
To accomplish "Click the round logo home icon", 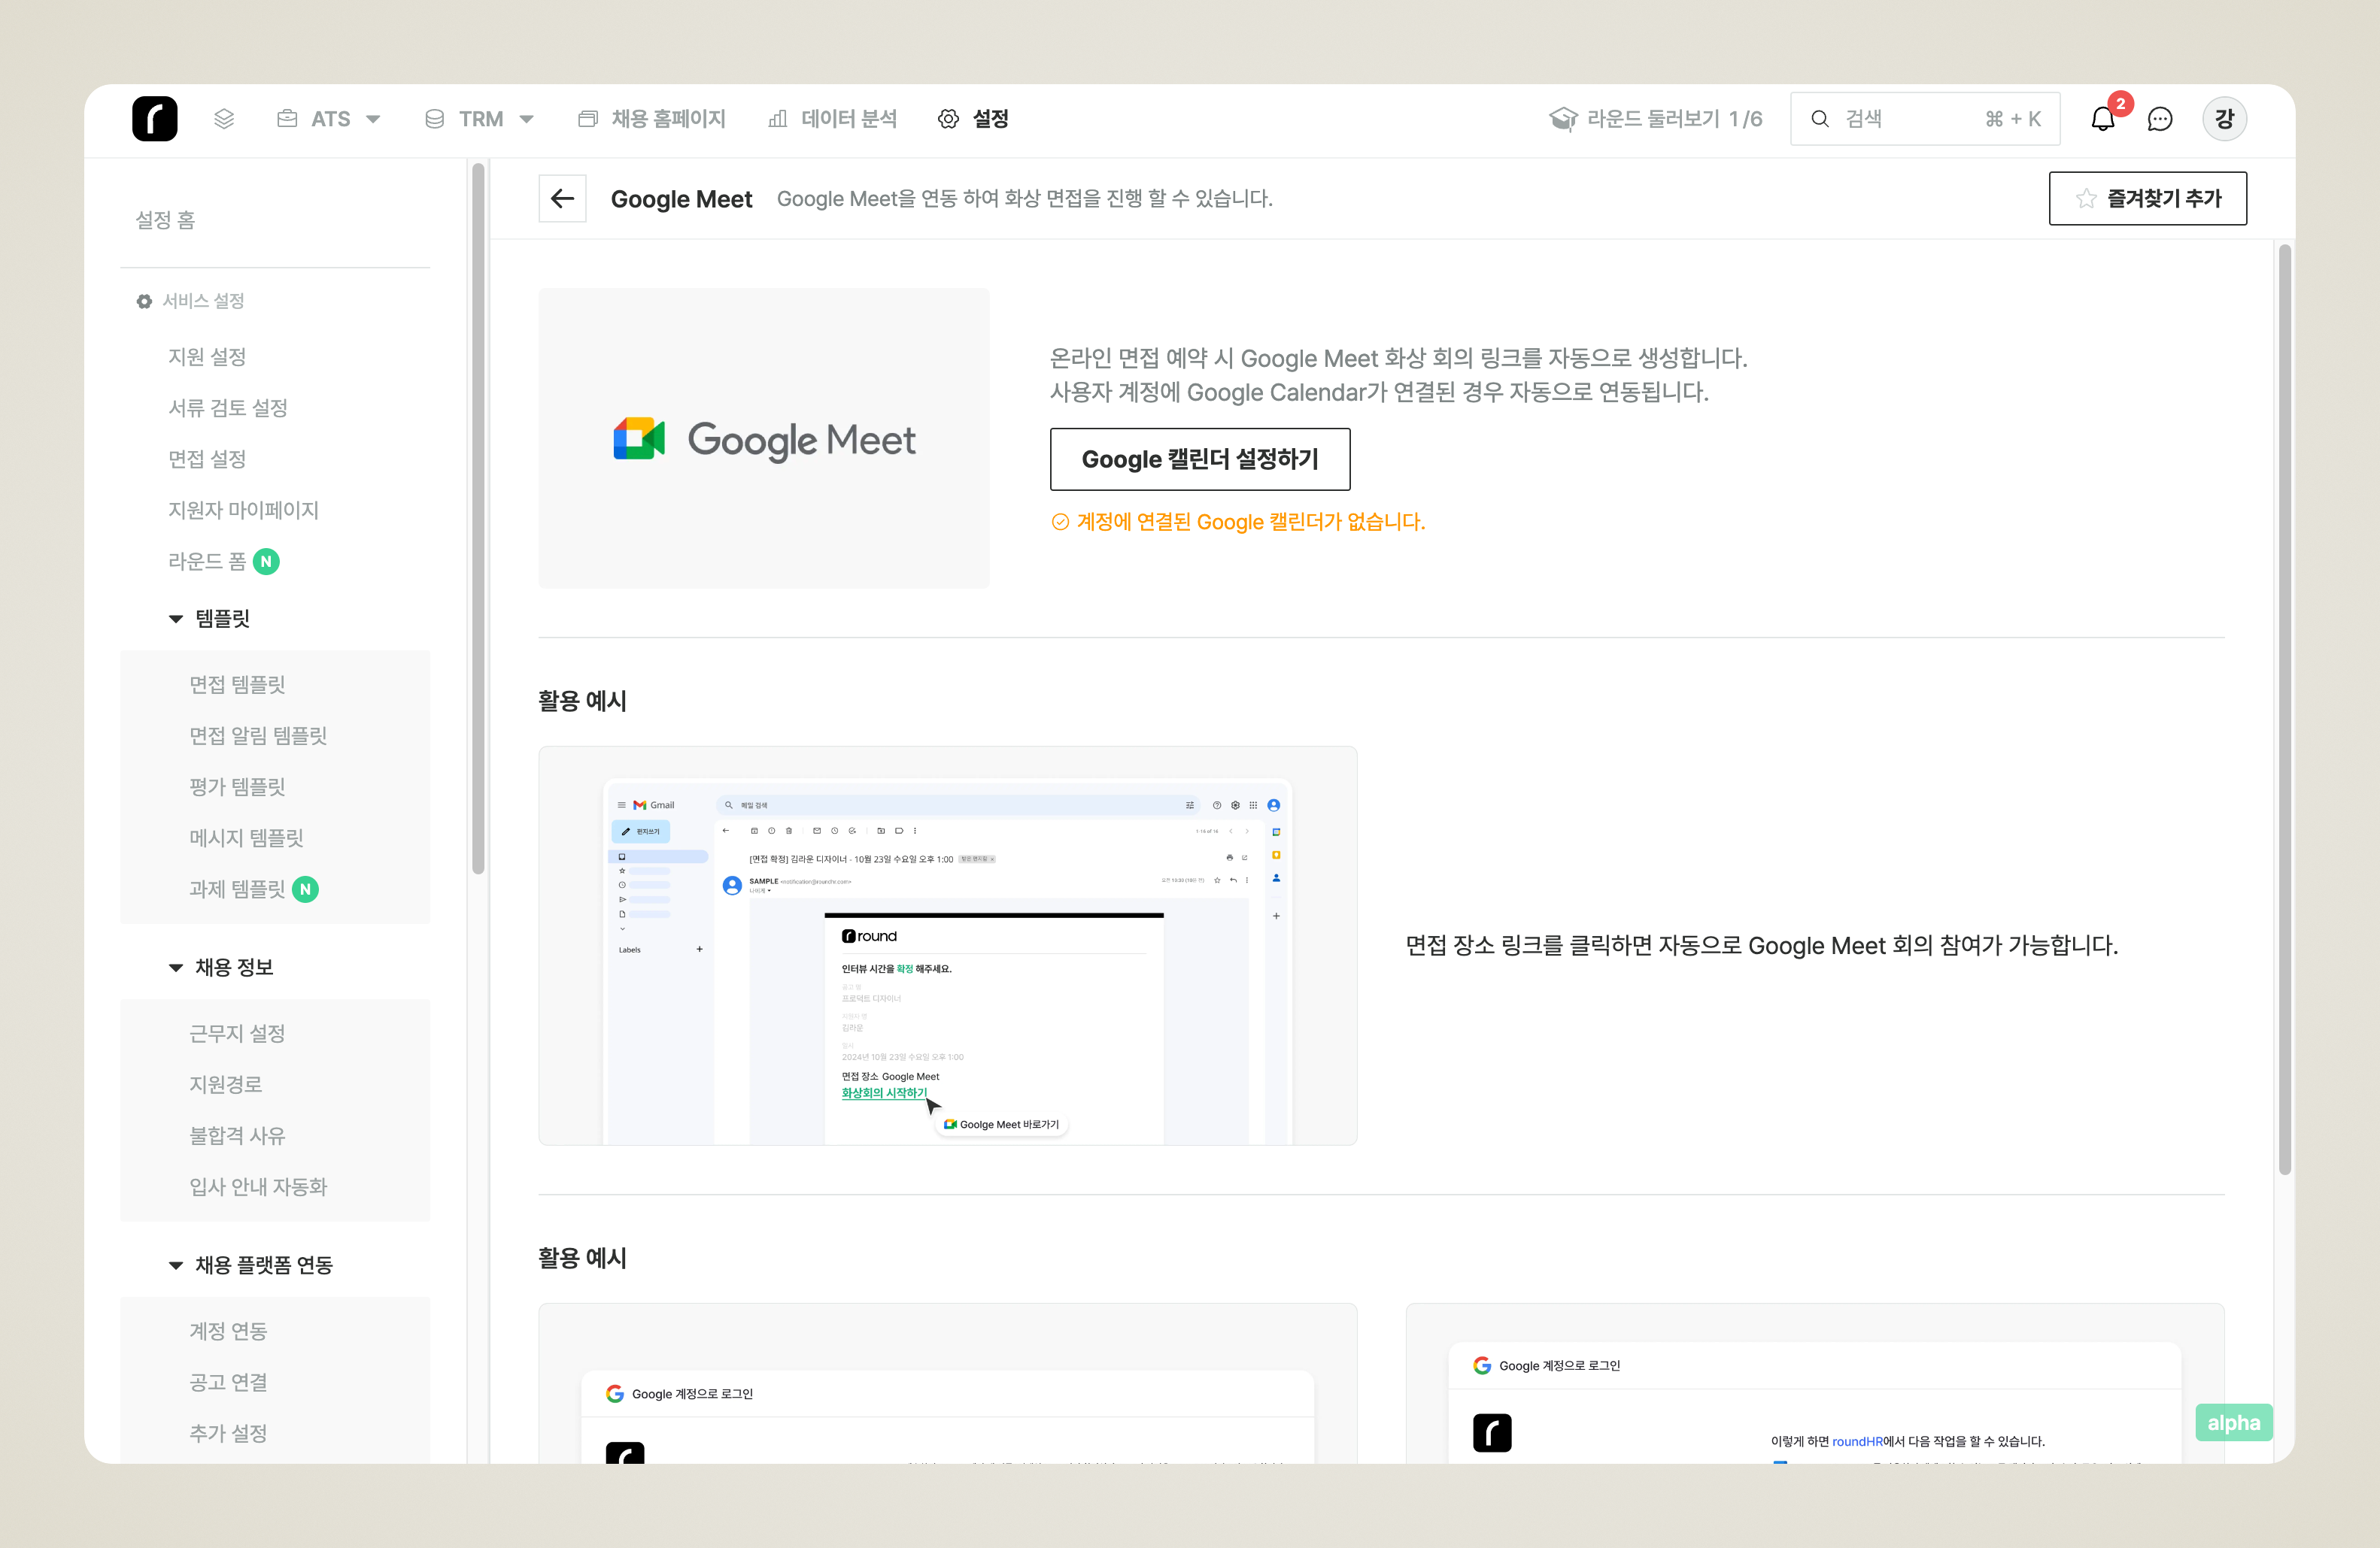I will 154,119.
